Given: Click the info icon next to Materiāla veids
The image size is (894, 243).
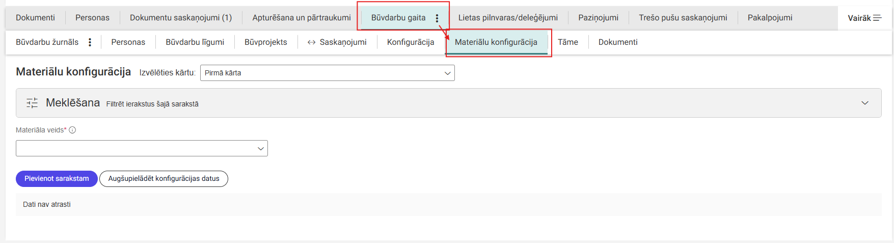Looking at the screenshot, I should (x=72, y=130).
